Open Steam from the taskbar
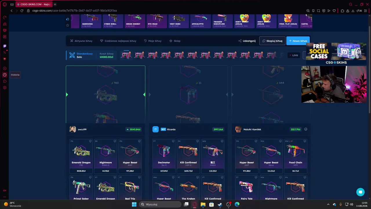This screenshot has width=371, height=209. pyautogui.click(x=220, y=204)
